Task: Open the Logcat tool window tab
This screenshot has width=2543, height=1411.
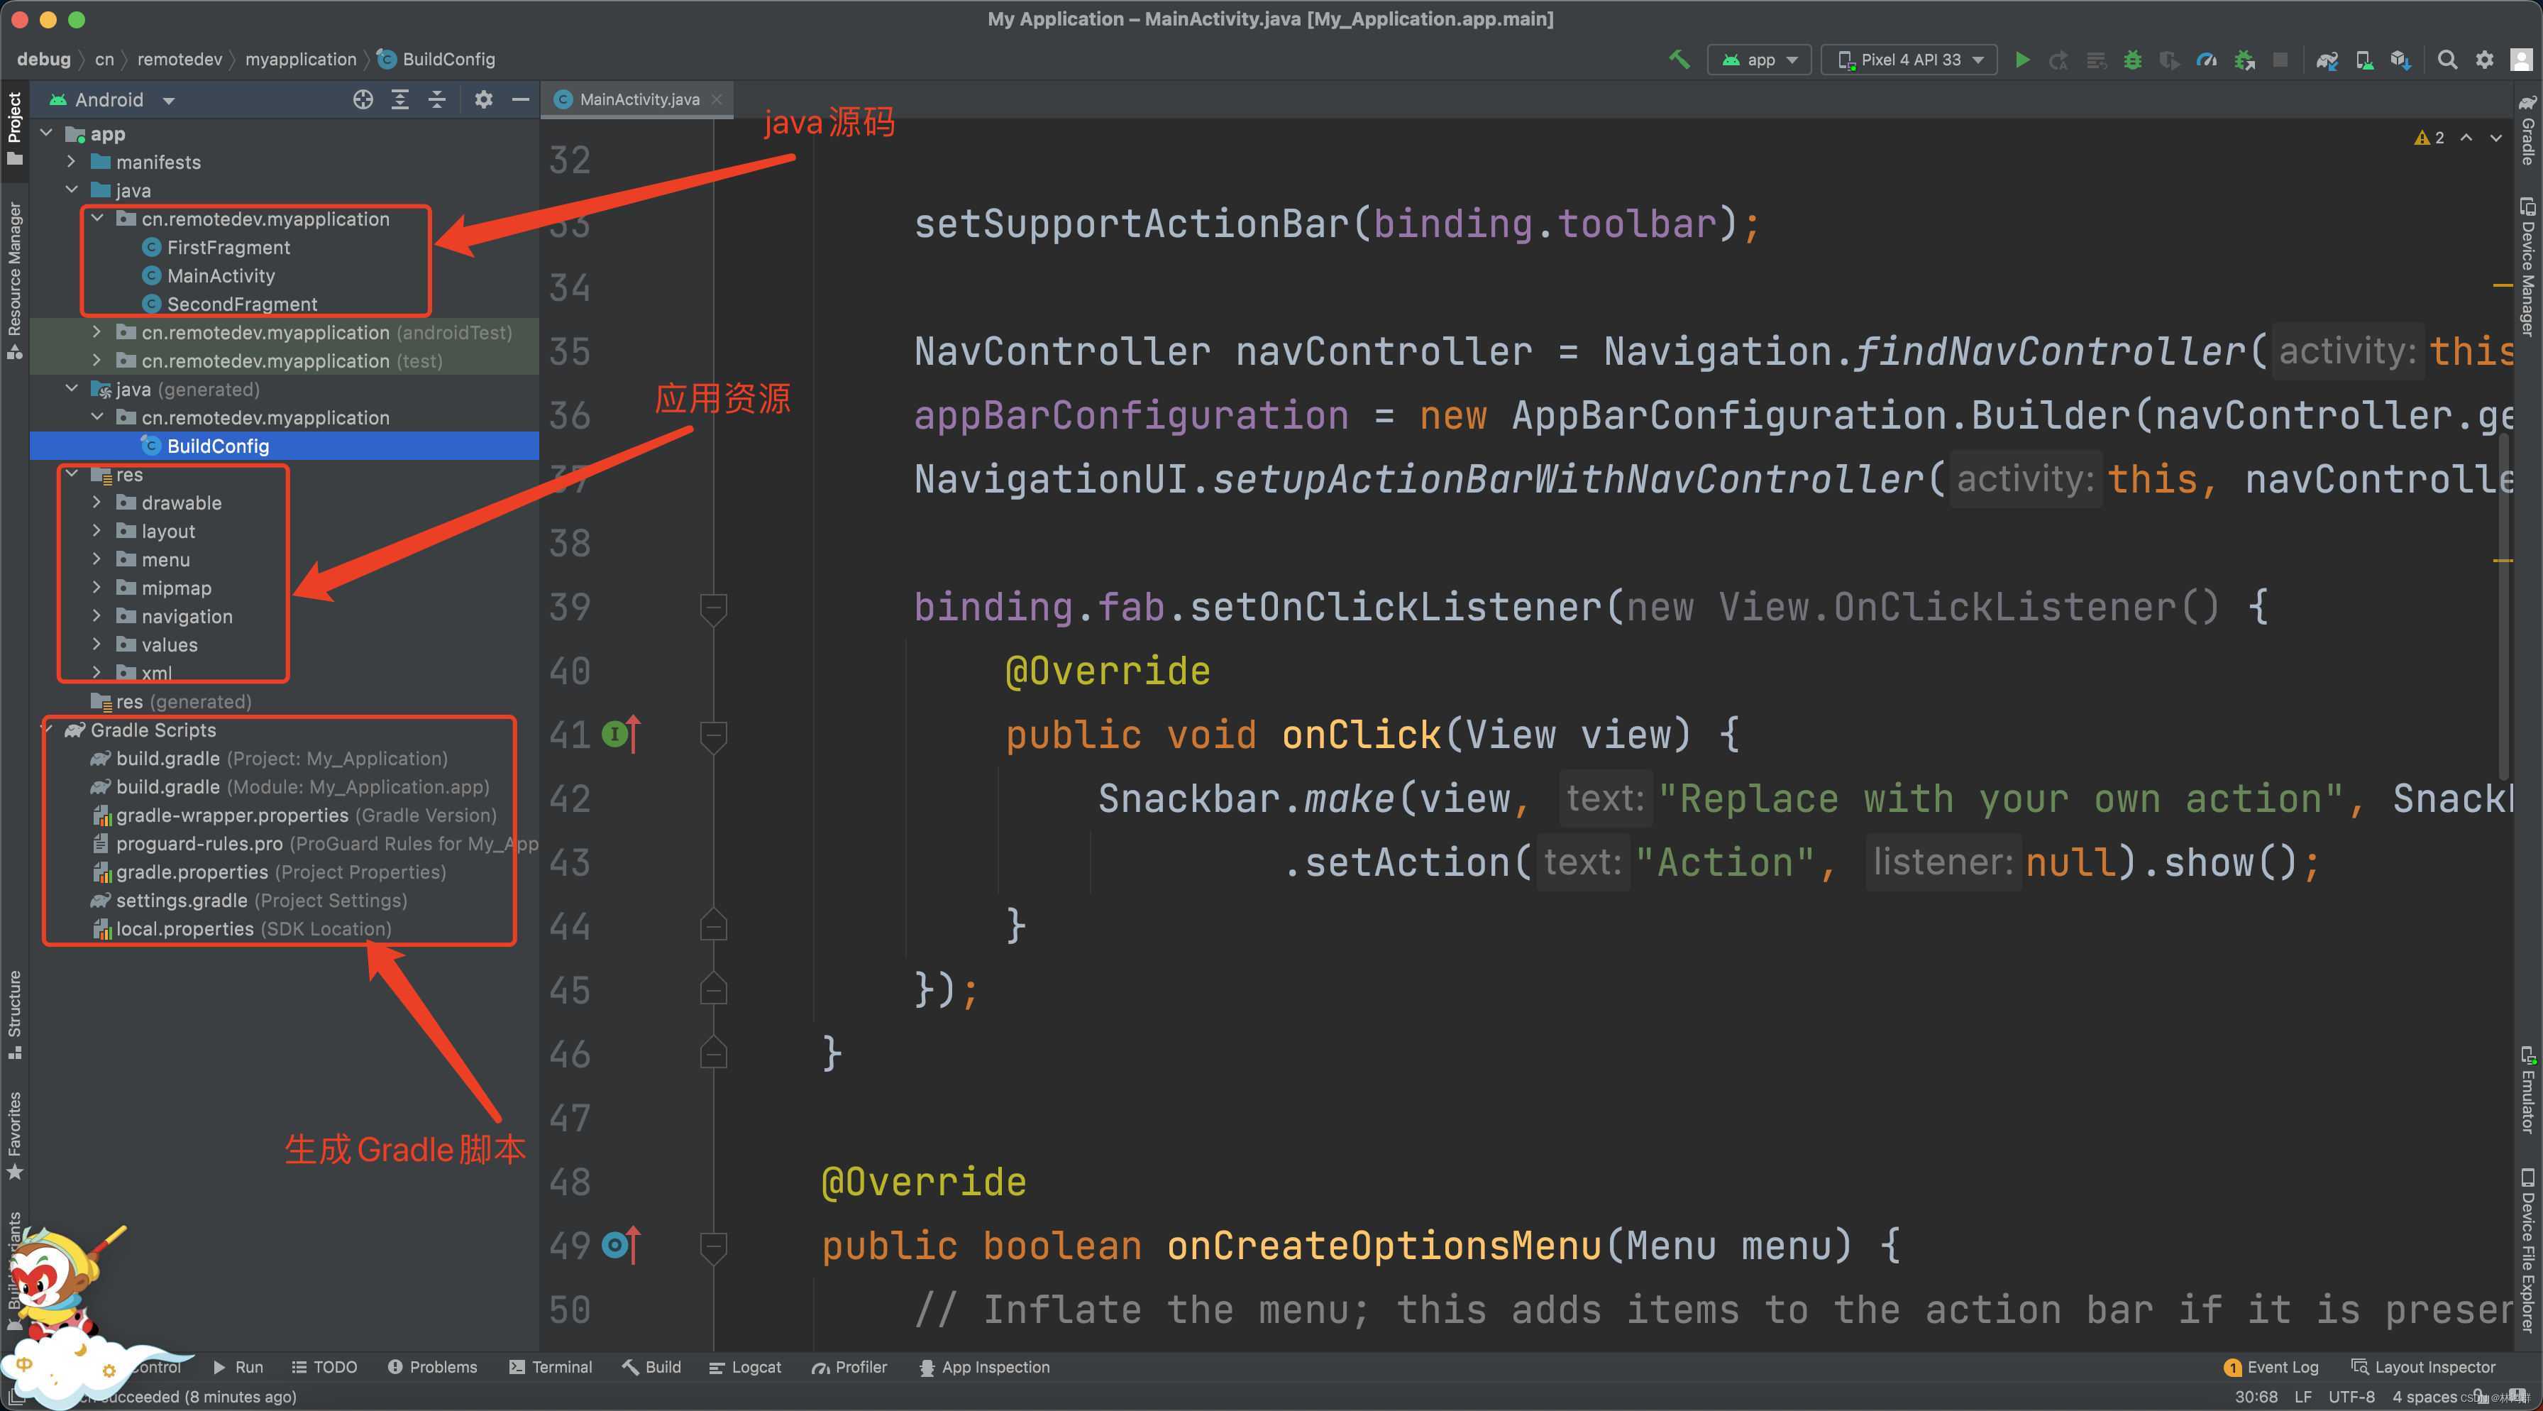Action: click(745, 1366)
